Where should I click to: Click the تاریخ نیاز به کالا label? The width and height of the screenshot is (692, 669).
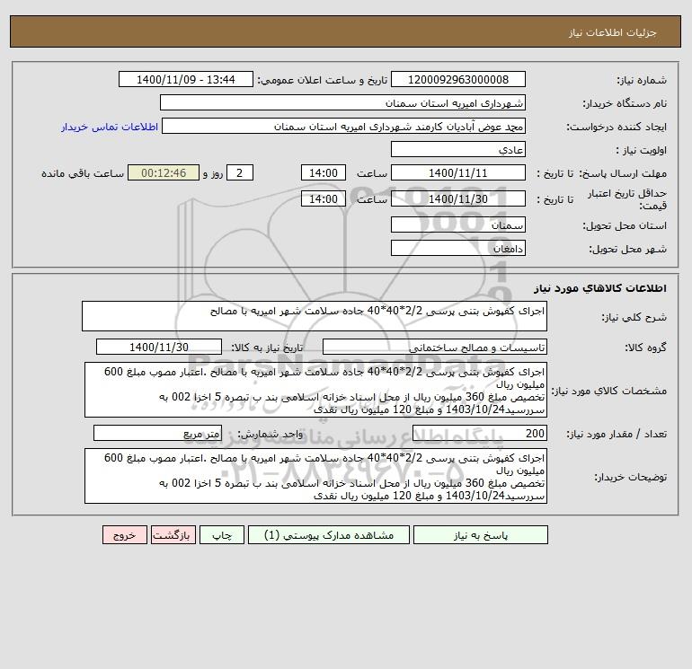point(268,348)
